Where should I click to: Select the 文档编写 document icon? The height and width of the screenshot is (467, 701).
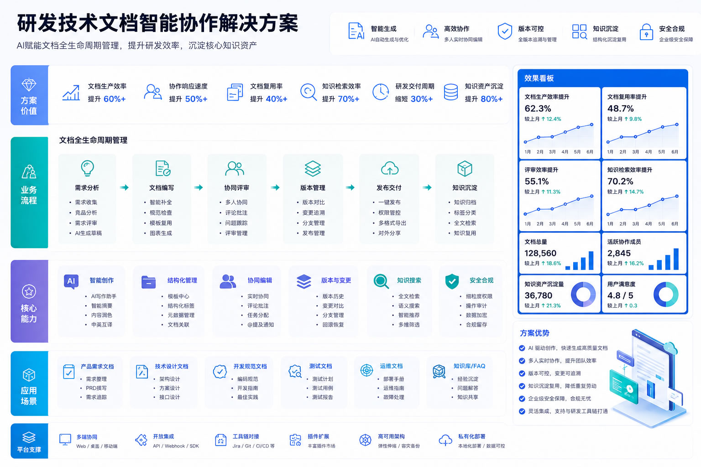pos(162,168)
